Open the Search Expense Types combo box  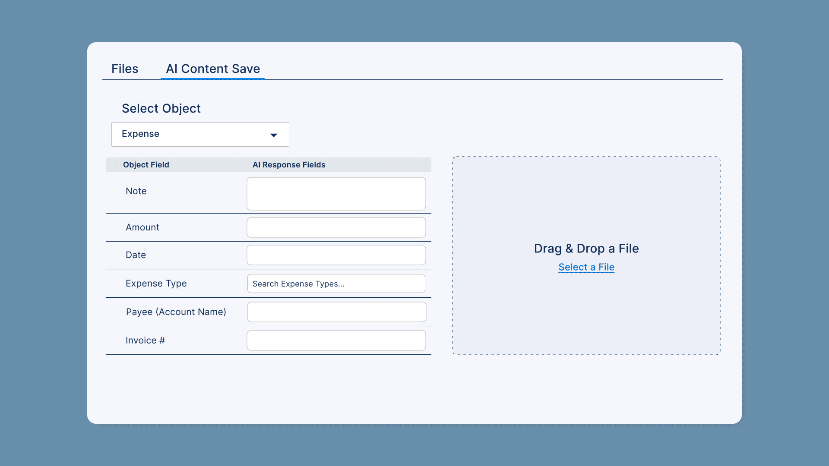point(336,283)
